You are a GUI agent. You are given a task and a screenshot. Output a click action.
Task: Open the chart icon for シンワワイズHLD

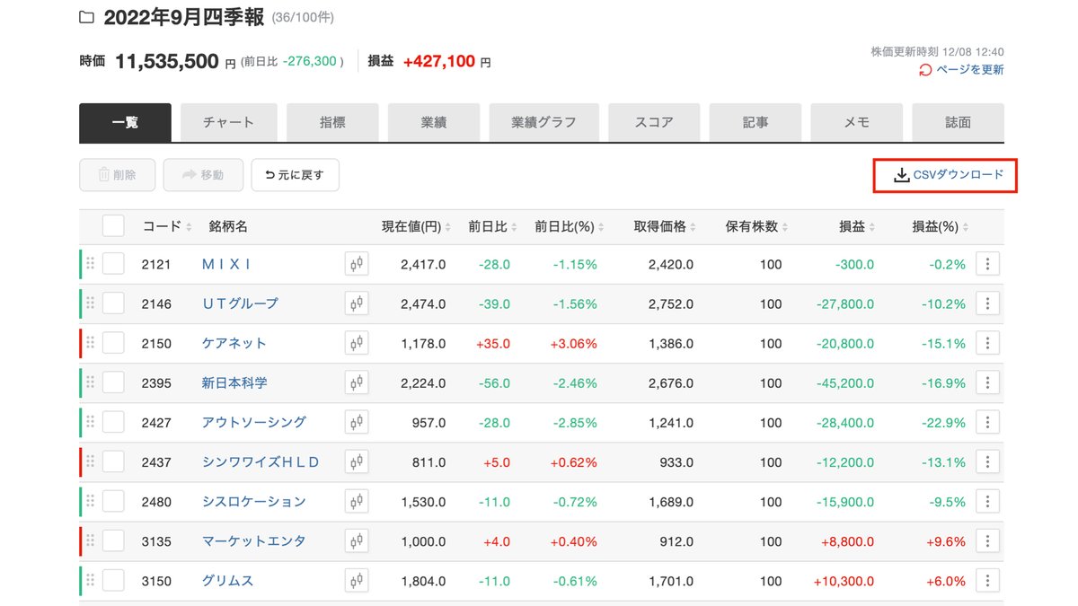click(357, 461)
